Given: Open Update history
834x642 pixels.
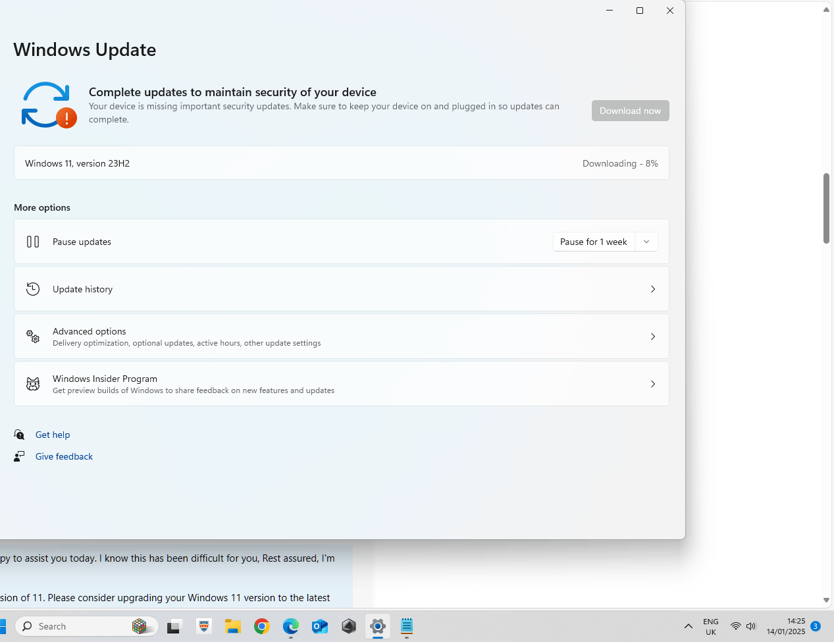Looking at the screenshot, I should tap(342, 289).
